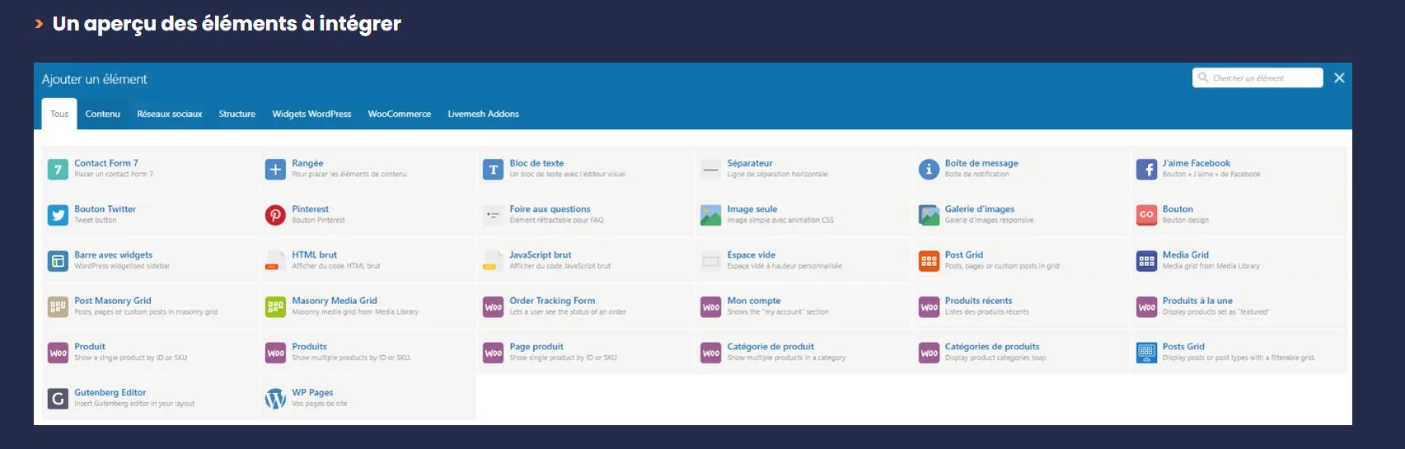Screen dimensions: 1405x449
Task: Click the Twitter bird icon
Action: click(58, 216)
